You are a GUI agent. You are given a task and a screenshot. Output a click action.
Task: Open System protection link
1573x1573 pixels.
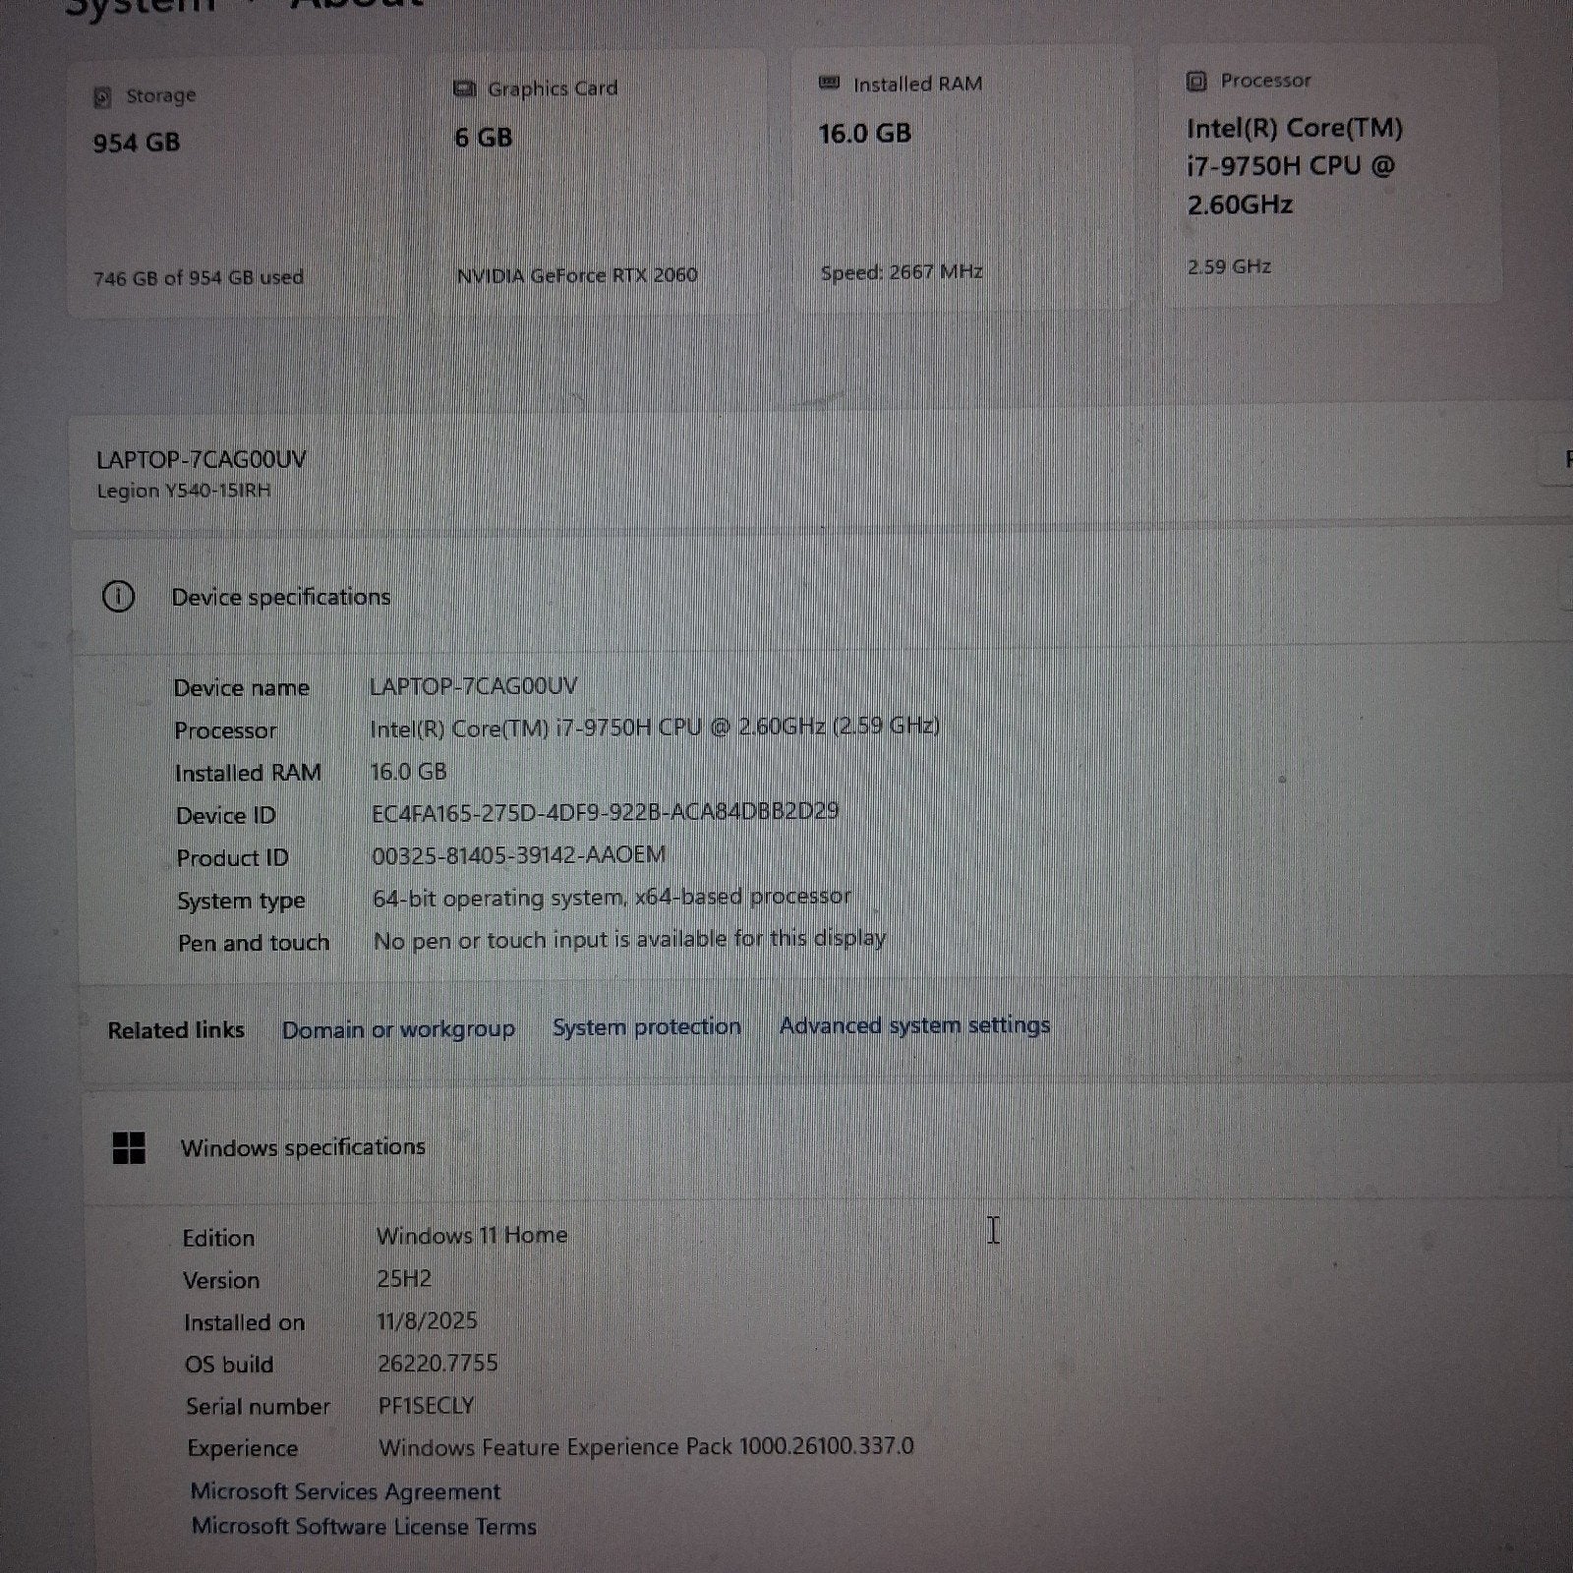(647, 1026)
